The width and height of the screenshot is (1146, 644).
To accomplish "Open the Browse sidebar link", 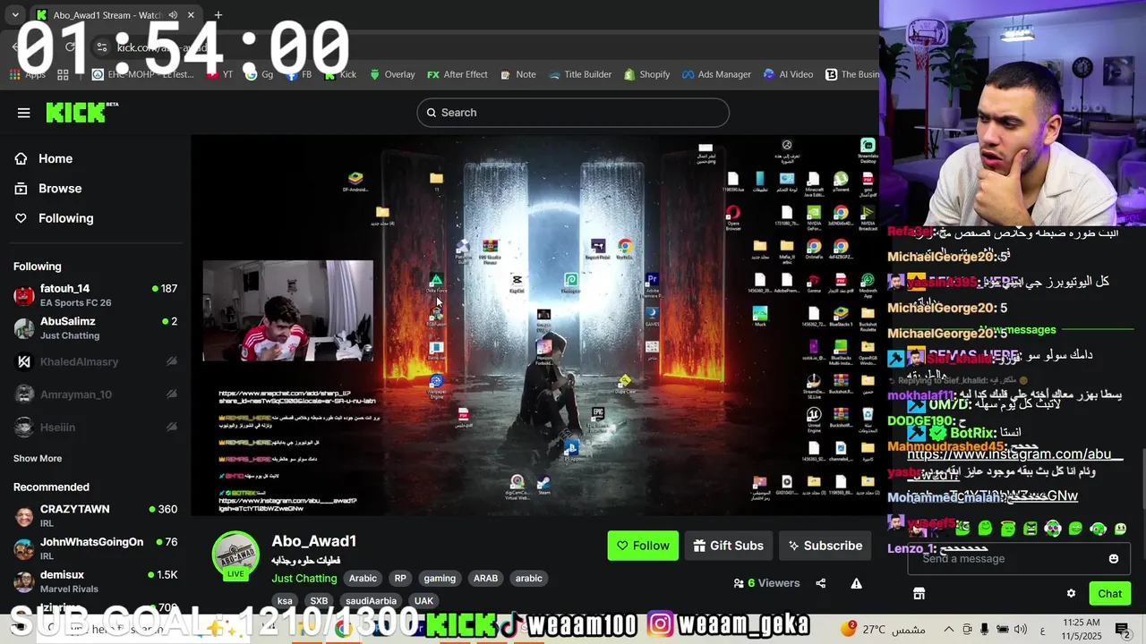I will click(x=59, y=189).
